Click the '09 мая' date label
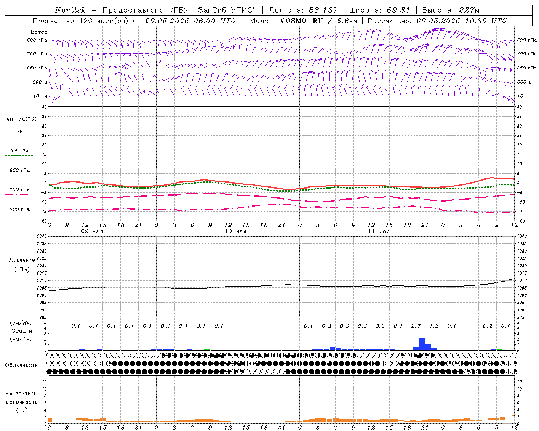This screenshot has height=431, width=539. click(92, 231)
